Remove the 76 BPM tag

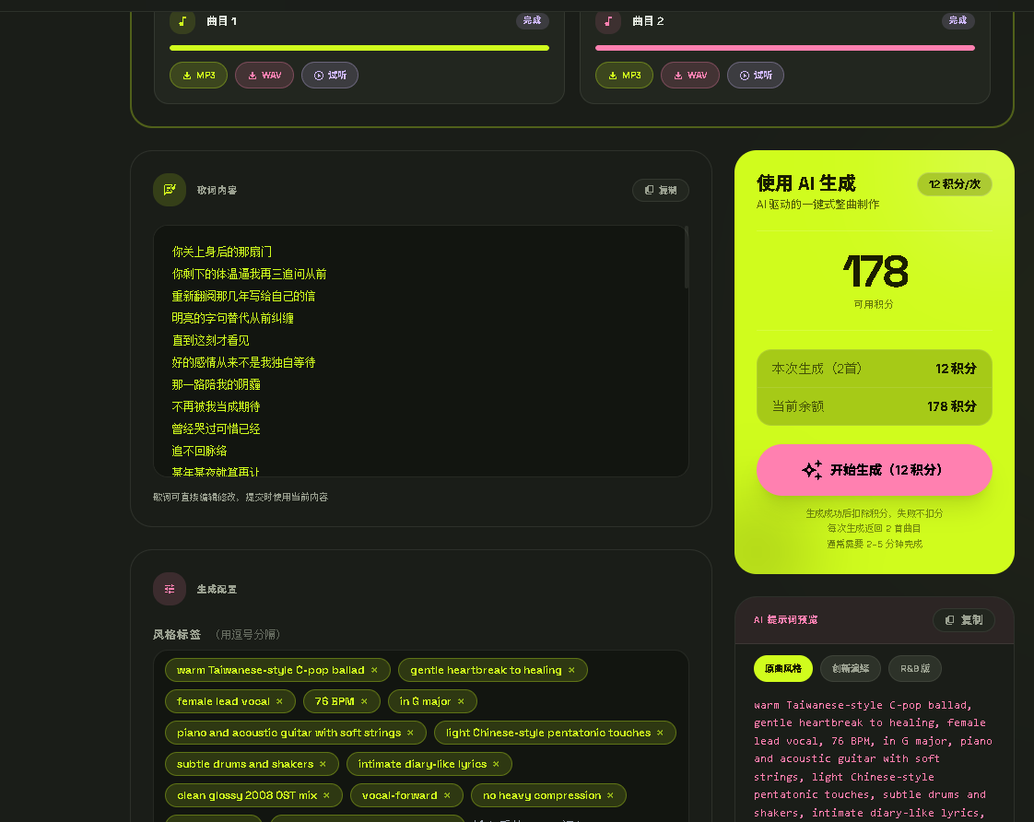coord(364,701)
